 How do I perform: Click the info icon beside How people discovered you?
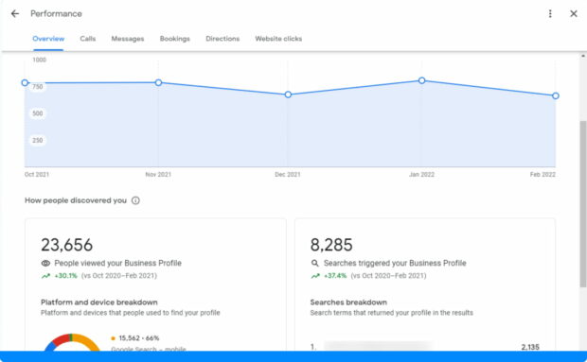tap(135, 200)
